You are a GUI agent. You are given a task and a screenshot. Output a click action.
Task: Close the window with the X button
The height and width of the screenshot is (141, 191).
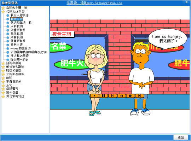pyautogui.click(x=186, y=2)
